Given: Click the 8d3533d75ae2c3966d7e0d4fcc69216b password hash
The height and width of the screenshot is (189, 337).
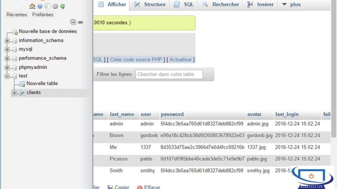Looking at the screenshot, I should tap(202, 147).
